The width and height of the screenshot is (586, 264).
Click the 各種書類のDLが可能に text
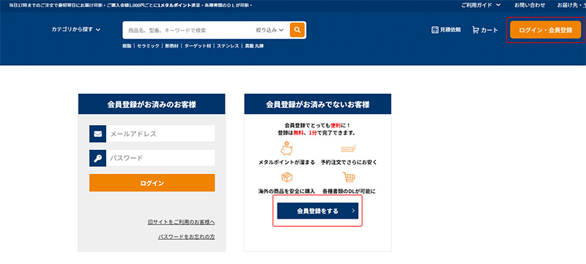click(x=349, y=192)
